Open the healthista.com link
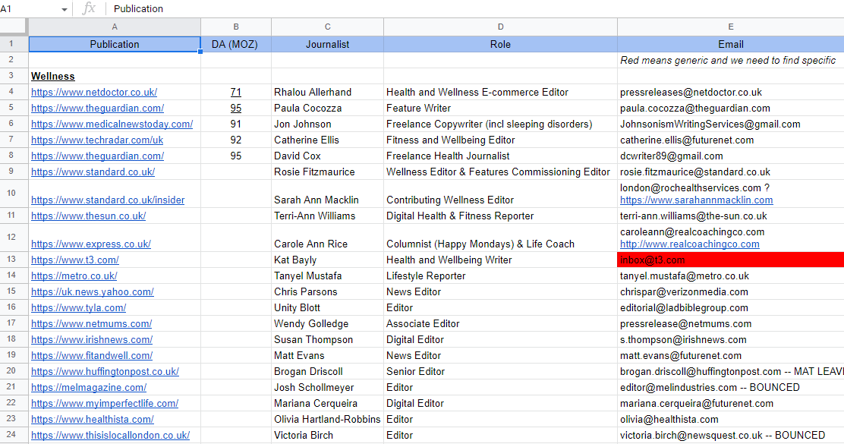The image size is (844, 444). pyautogui.click(x=93, y=419)
